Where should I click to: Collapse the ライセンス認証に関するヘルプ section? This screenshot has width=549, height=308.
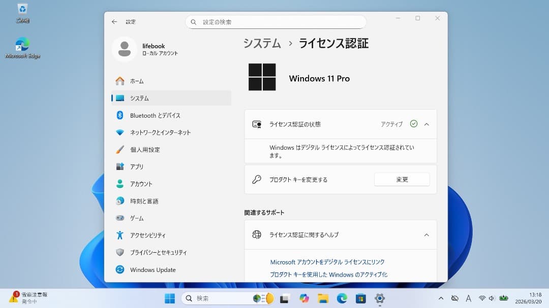[x=426, y=234]
